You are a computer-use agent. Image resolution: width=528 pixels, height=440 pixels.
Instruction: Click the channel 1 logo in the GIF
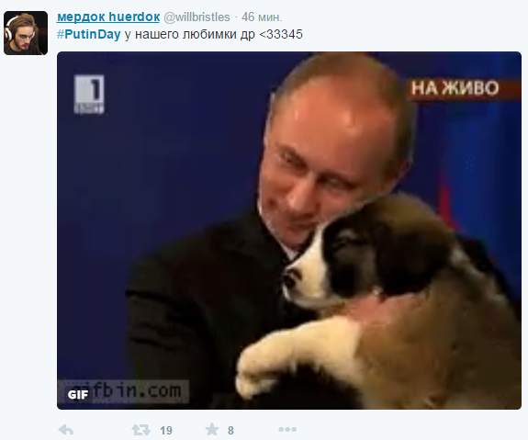coord(89,94)
